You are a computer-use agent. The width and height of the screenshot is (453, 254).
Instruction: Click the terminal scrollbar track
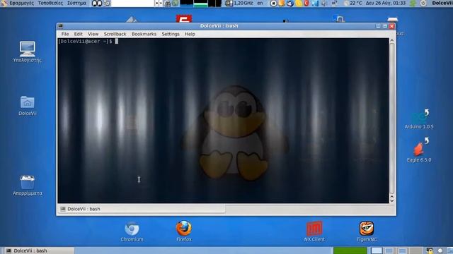coord(391,118)
